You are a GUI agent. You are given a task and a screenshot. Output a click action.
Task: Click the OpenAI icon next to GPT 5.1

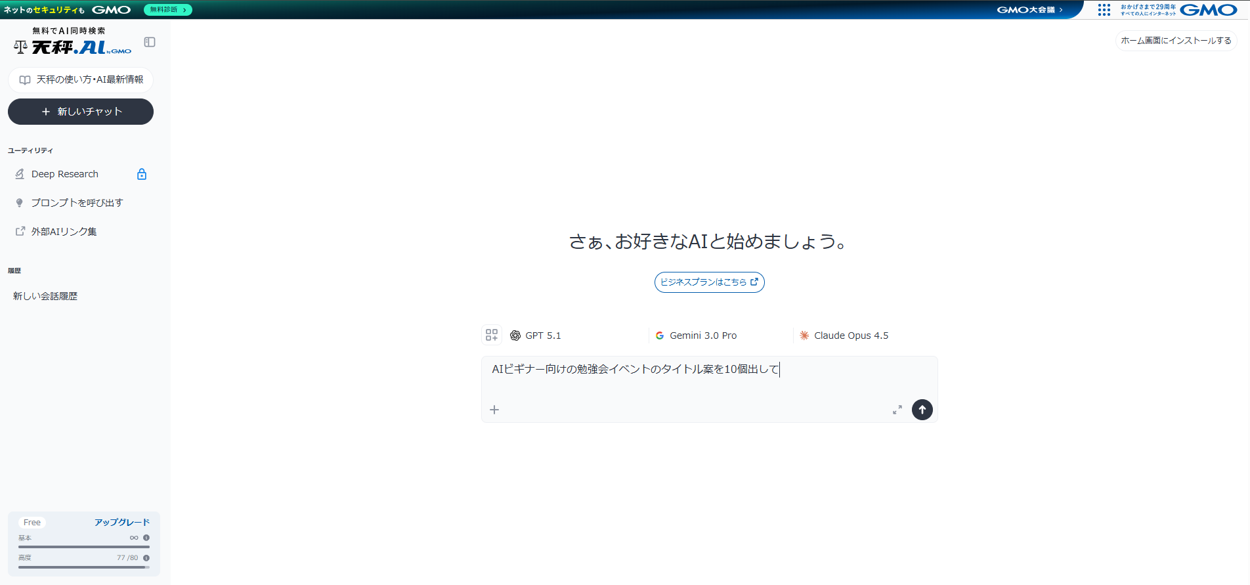515,336
